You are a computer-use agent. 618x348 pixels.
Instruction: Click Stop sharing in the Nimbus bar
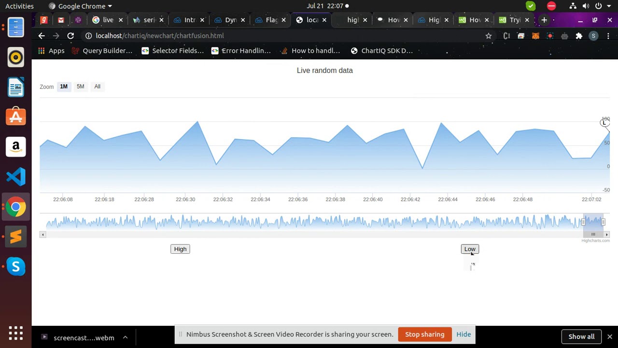[x=425, y=334]
